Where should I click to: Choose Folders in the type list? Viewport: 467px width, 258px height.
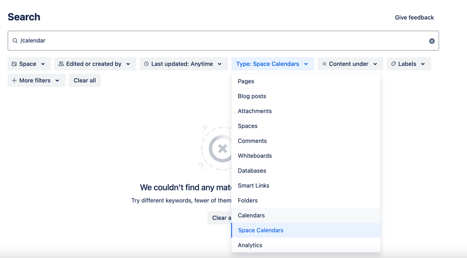coord(306,200)
